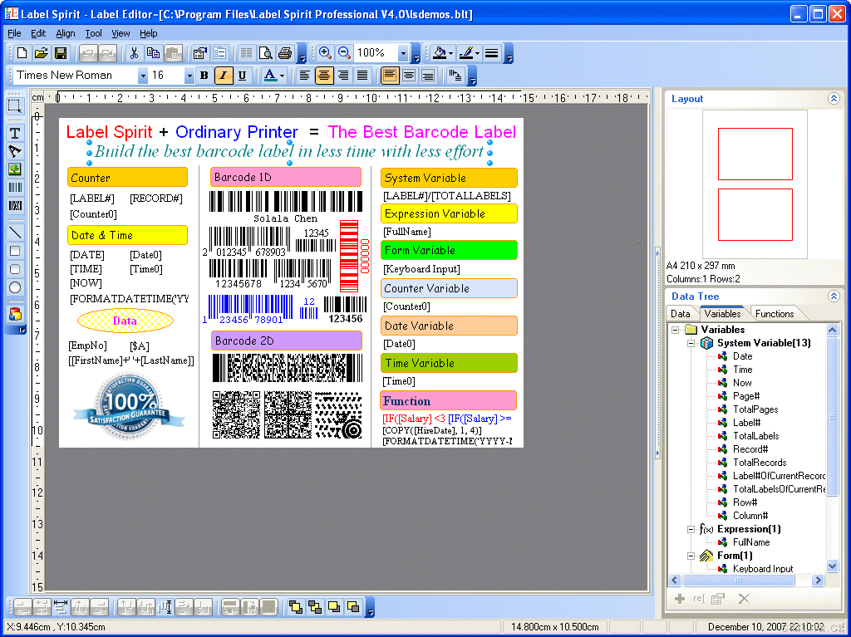Select the Line drawing tool
The height and width of the screenshot is (637, 851).
15,233
